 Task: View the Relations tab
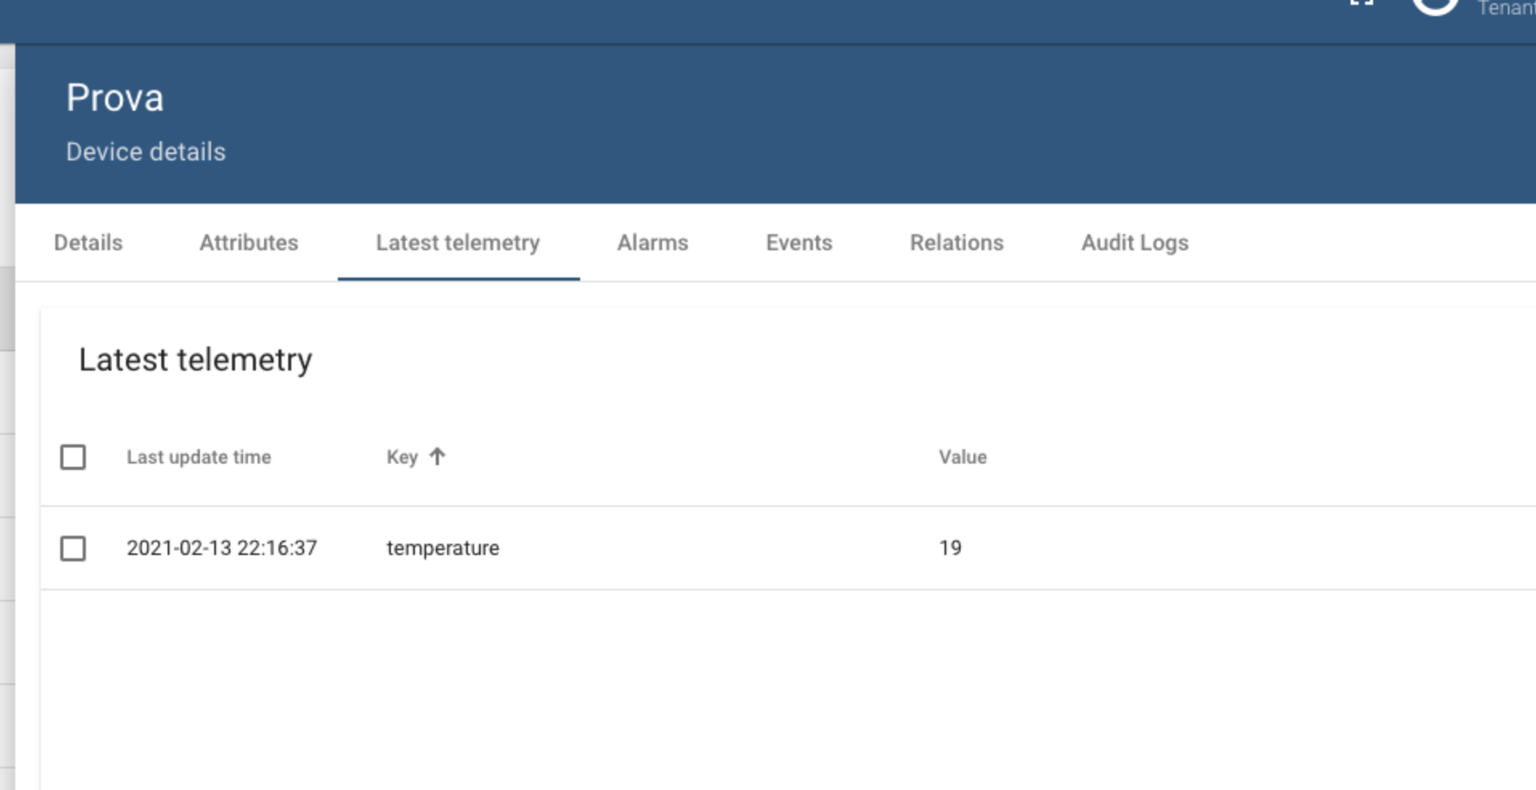tap(956, 242)
